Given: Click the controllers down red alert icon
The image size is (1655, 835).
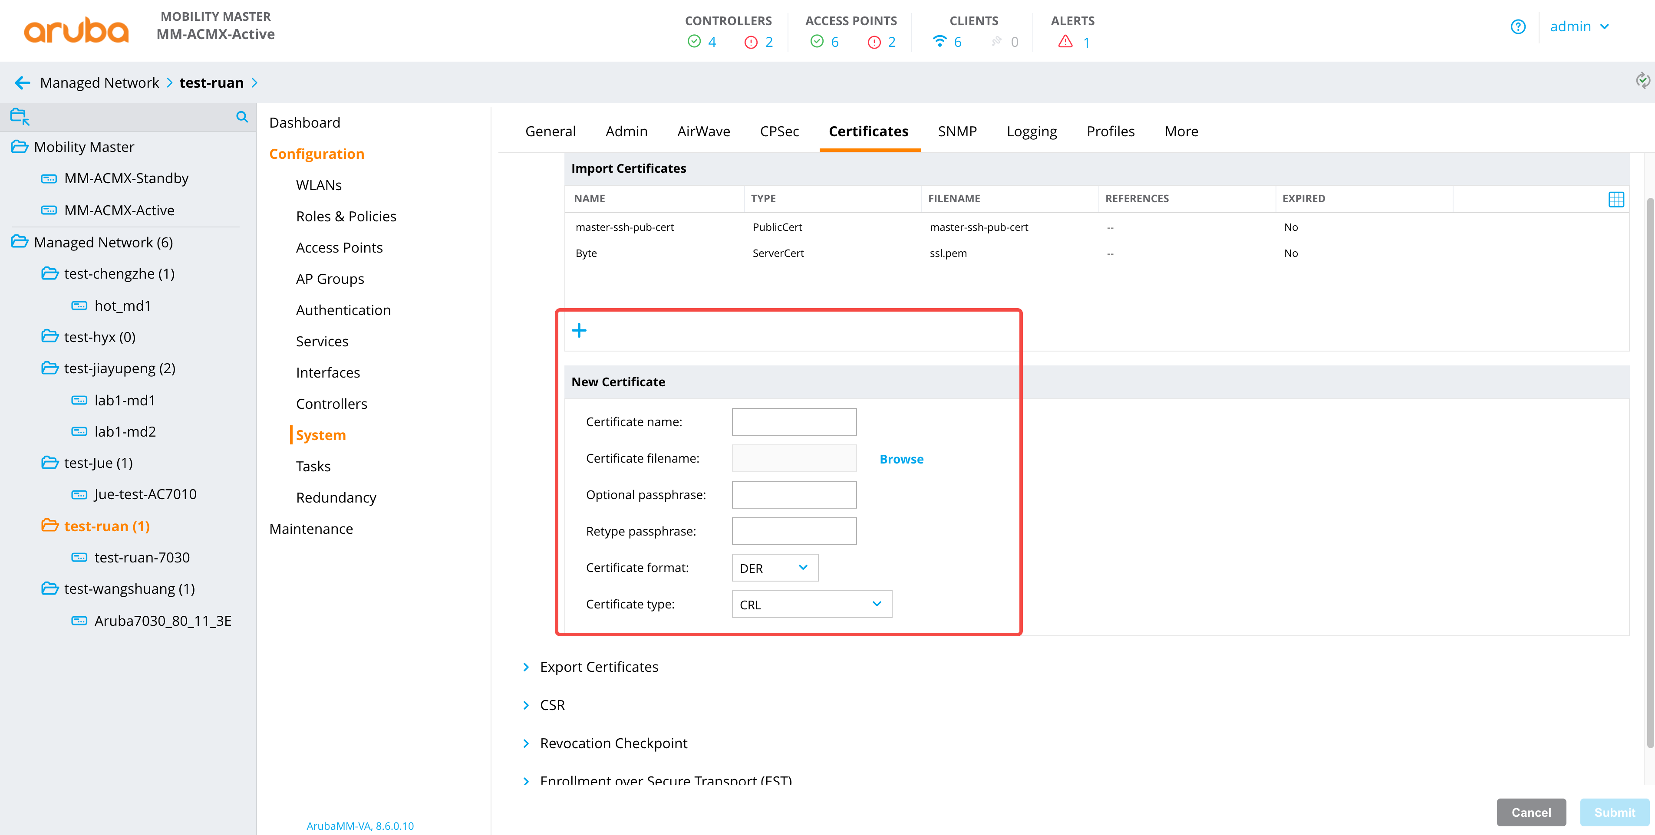Looking at the screenshot, I should tap(750, 43).
